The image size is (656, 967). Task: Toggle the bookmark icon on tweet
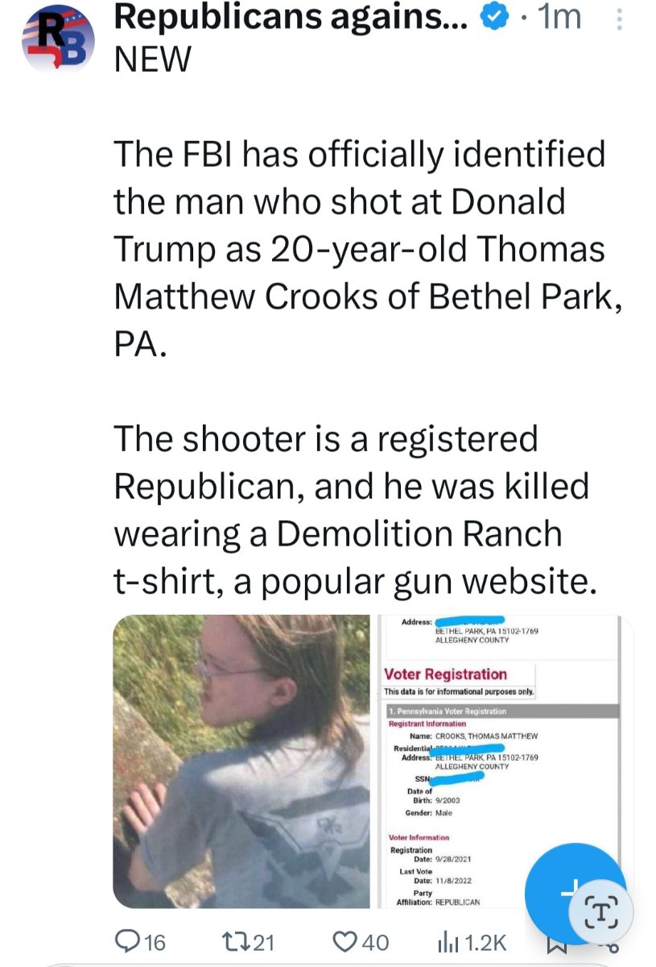(x=558, y=944)
